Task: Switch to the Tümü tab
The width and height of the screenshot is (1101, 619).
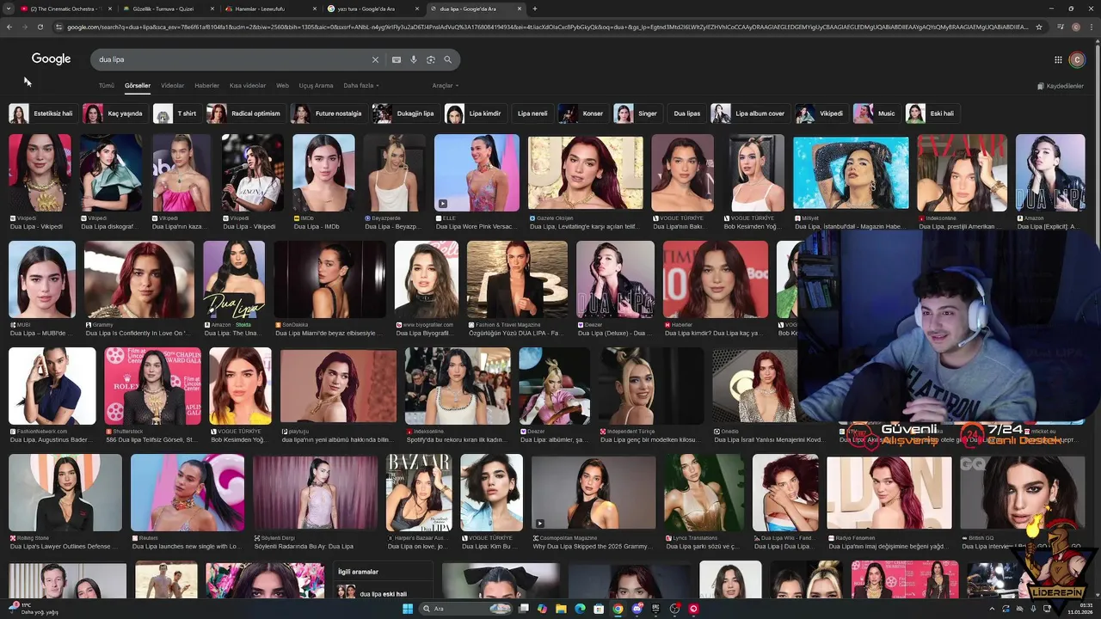Action: 106,86
